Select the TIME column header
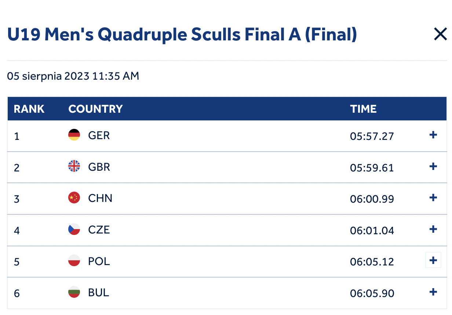 tap(363, 109)
